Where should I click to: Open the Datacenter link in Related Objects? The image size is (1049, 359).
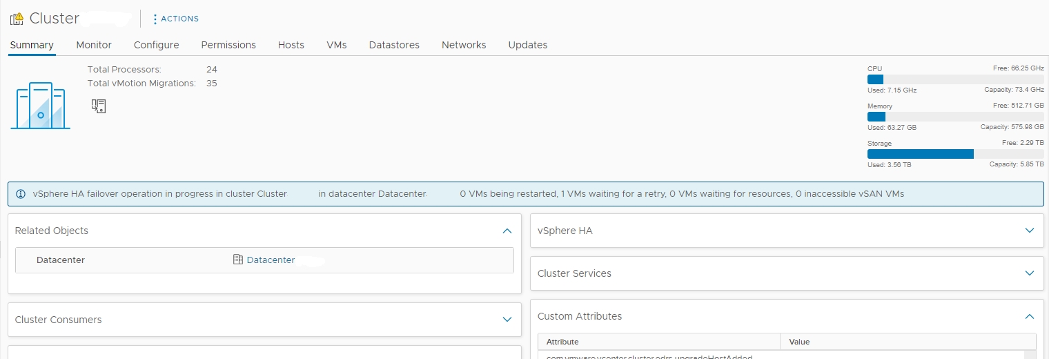coord(271,260)
